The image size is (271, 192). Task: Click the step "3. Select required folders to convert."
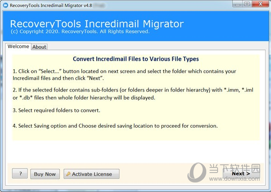[x=57, y=110]
